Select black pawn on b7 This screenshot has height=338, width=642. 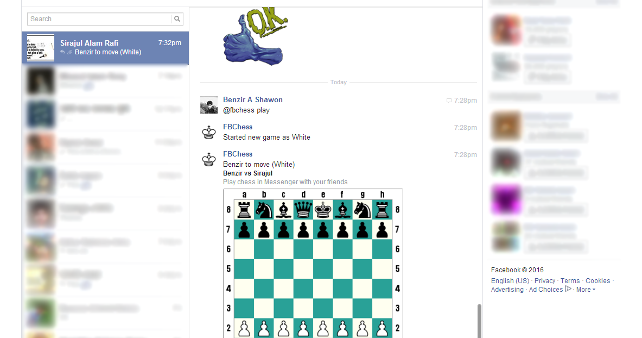pos(264,229)
